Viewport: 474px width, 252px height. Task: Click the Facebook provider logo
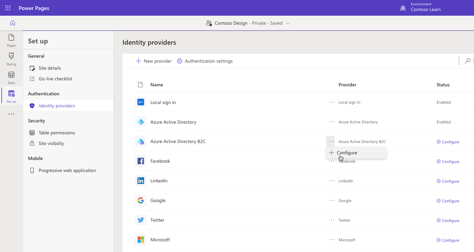pyautogui.click(x=141, y=161)
